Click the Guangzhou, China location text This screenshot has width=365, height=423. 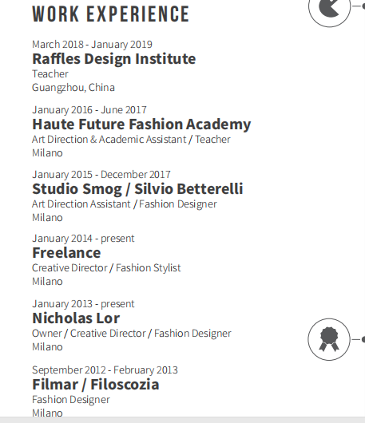73,88
